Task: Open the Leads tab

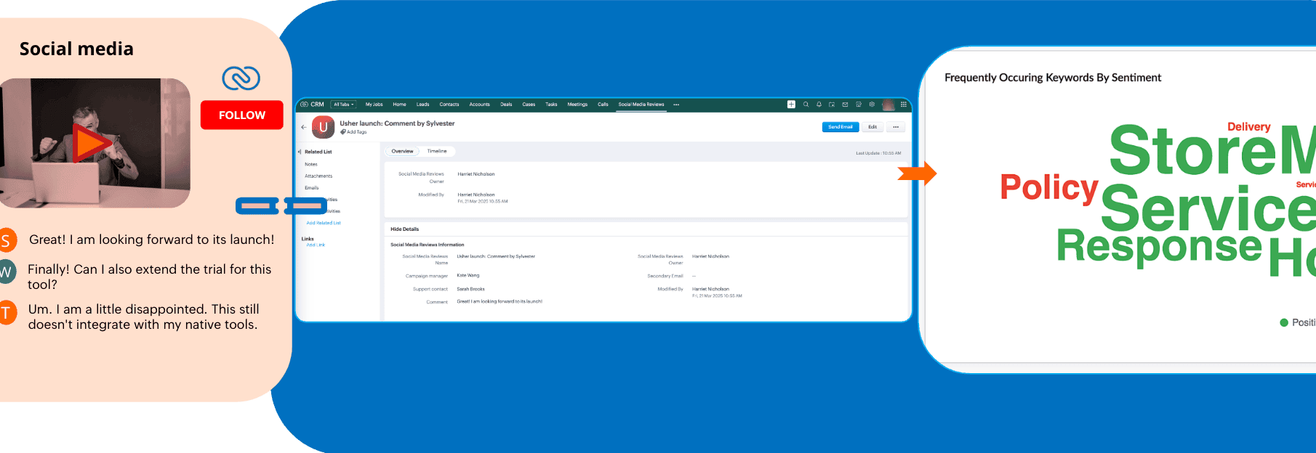Action: [422, 105]
